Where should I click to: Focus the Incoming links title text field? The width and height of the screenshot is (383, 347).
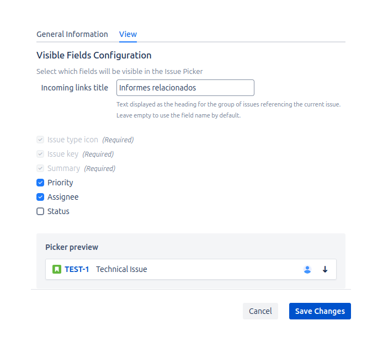click(x=185, y=88)
